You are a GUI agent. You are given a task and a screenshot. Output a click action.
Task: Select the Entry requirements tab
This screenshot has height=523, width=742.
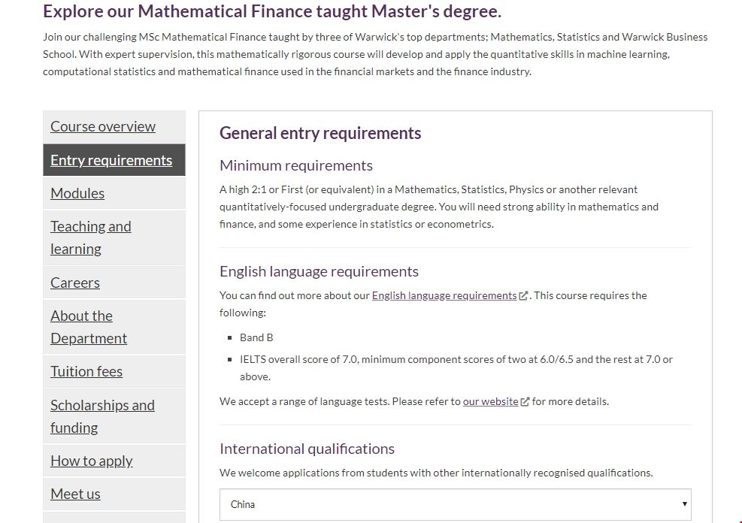coord(111,160)
